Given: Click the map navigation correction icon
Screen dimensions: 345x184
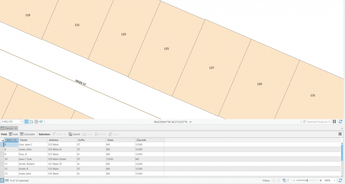Looking at the screenshot, I should pyautogui.click(x=41, y=122).
